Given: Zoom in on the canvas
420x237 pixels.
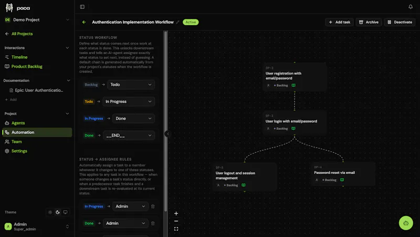Looking at the screenshot, I should (x=176, y=213).
